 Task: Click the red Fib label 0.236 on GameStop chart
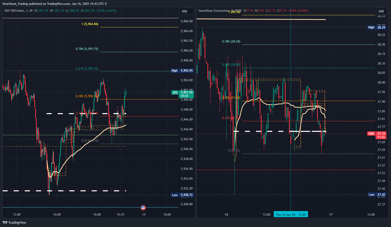[x=231, y=118]
